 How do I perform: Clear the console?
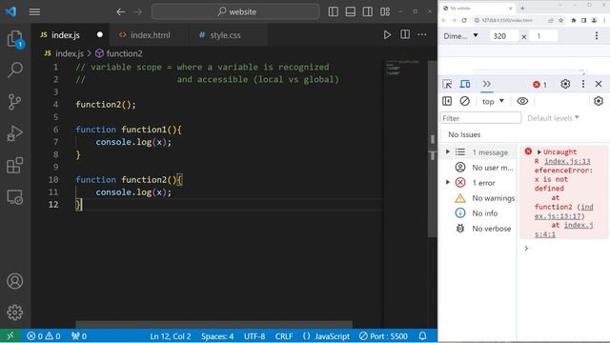[464, 101]
